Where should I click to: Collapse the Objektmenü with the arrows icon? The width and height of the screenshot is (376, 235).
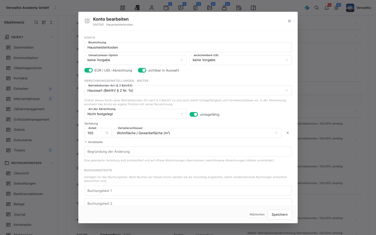51,22
